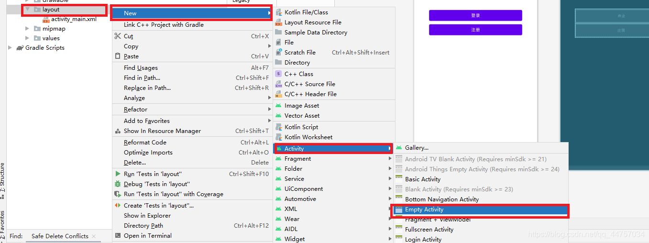The image size is (649, 243).
Task: Click the Gradle Scripts elephant icon
Action: (x=20, y=48)
